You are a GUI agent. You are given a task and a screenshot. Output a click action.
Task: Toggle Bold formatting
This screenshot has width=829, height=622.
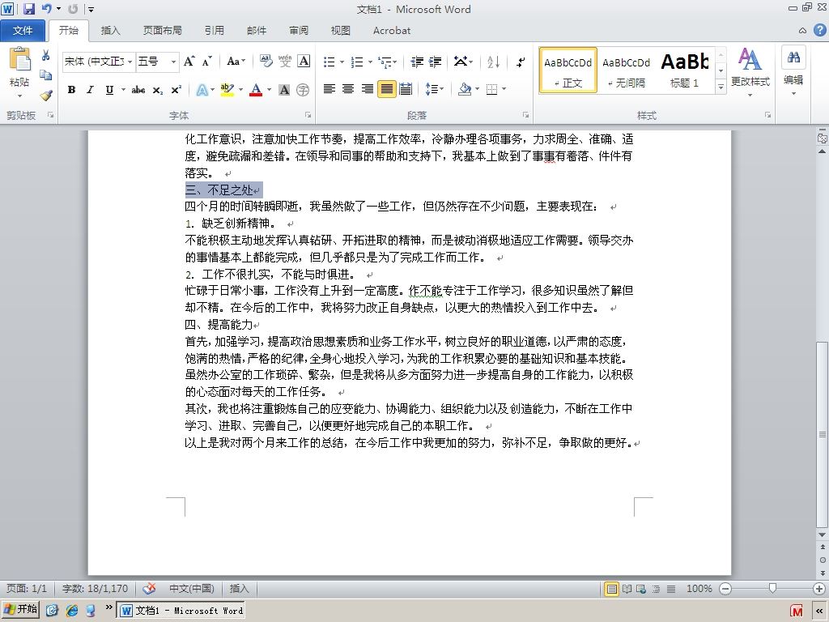coord(71,90)
